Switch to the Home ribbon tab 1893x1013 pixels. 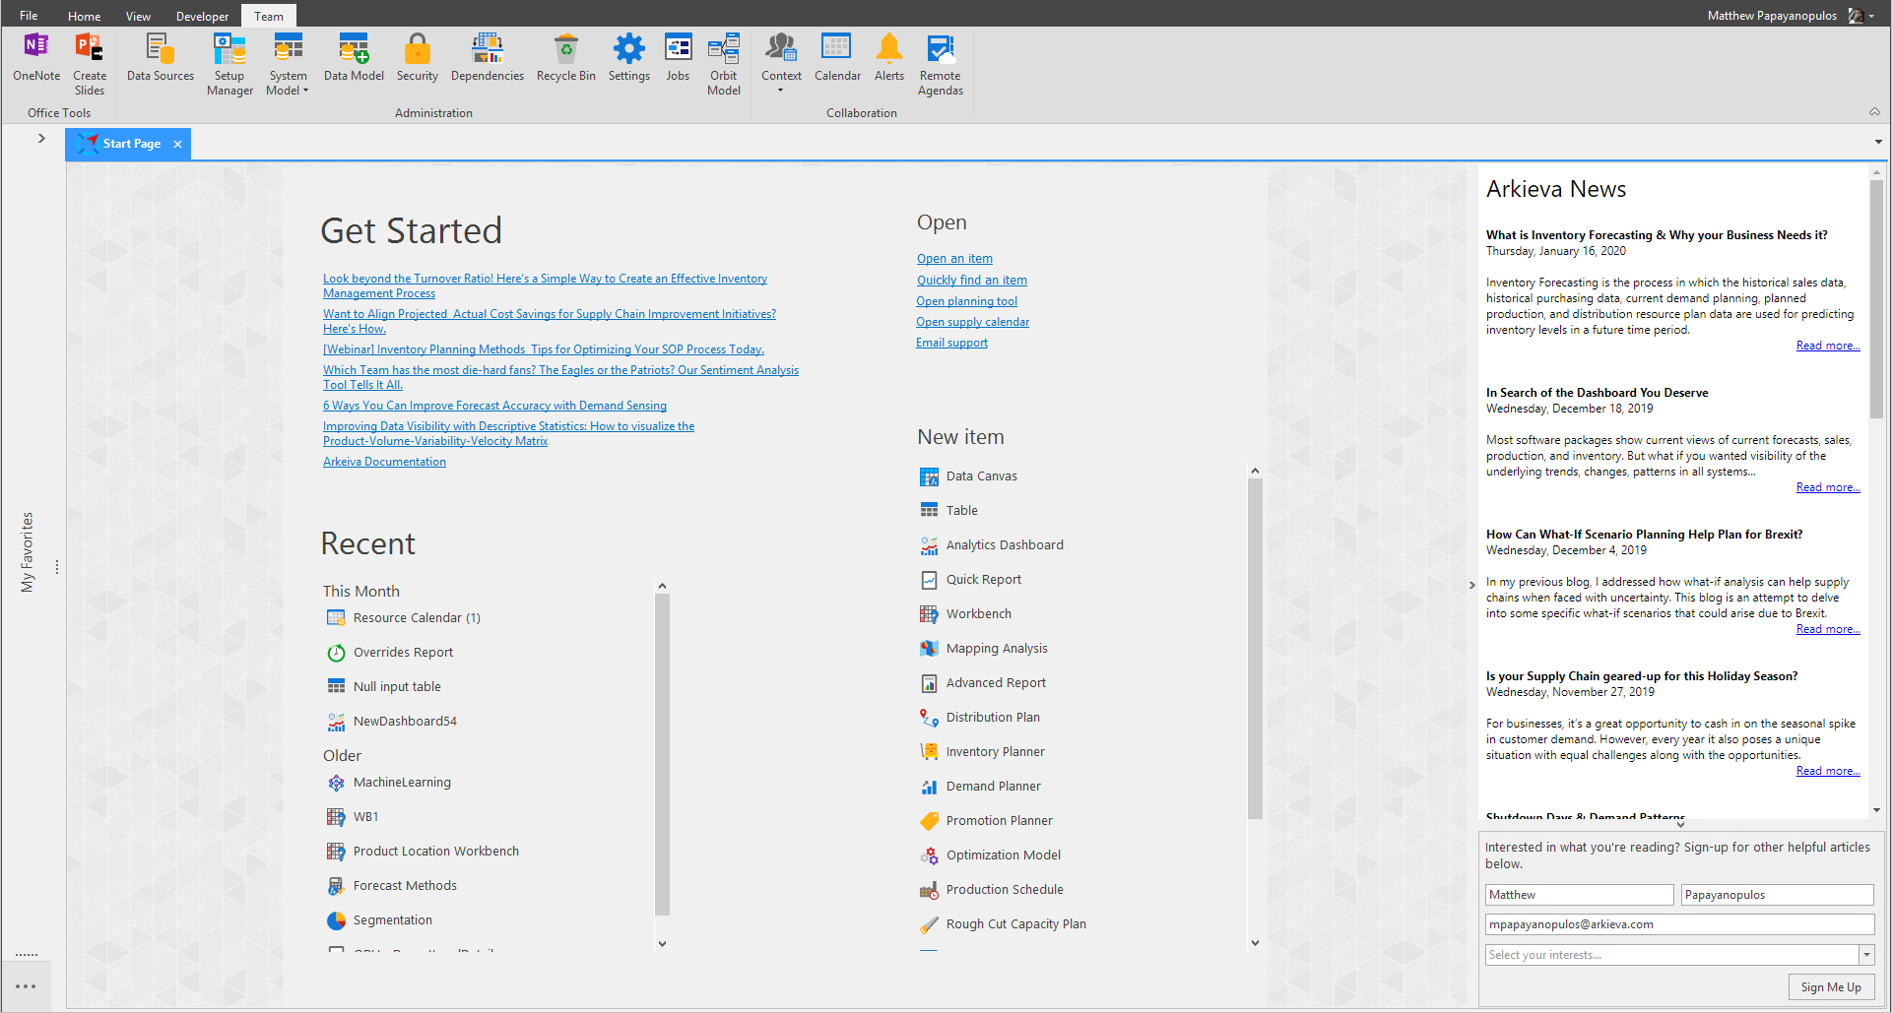tap(84, 16)
